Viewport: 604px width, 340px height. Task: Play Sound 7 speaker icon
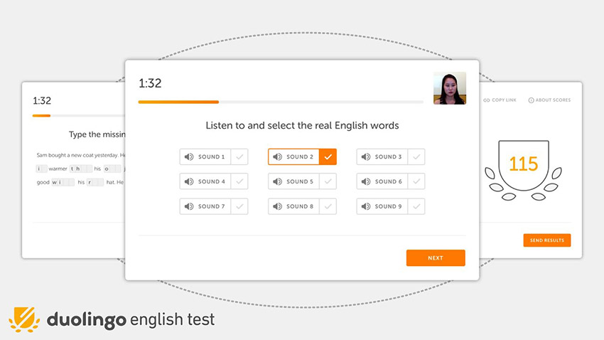[x=189, y=206]
